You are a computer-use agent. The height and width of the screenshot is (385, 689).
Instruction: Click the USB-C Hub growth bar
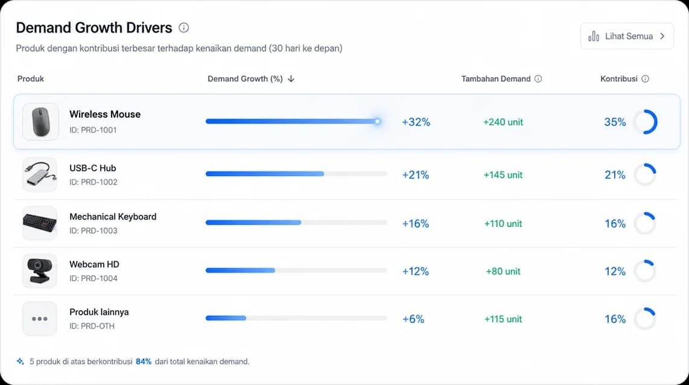click(x=296, y=174)
